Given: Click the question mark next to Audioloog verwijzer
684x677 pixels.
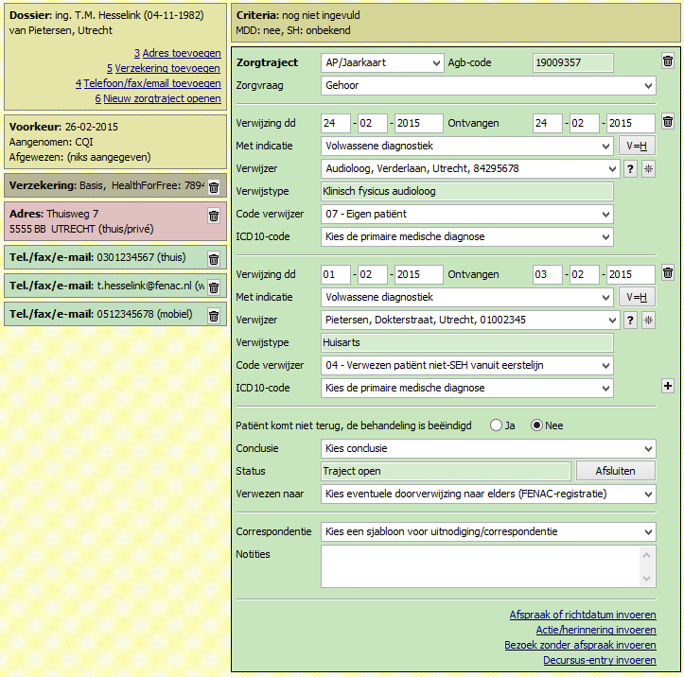Looking at the screenshot, I should (x=629, y=169).
